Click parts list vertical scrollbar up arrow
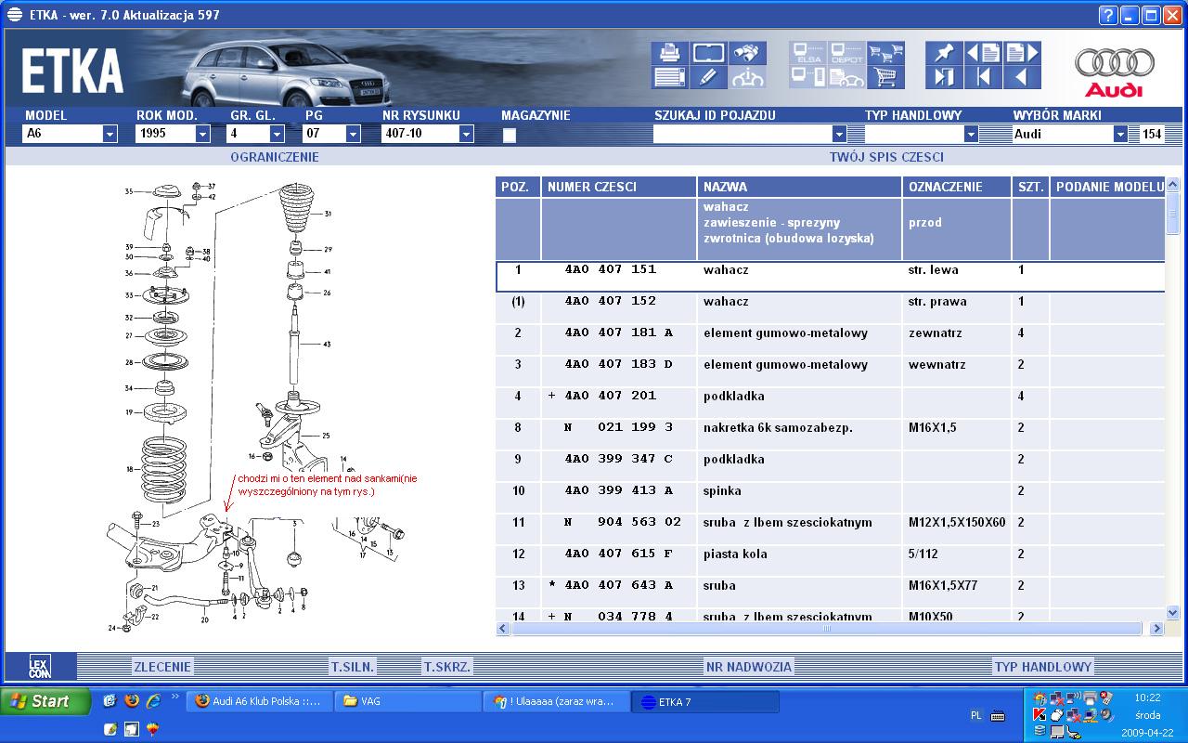The image size is (1188, 743). click(x=1172, y=186)
